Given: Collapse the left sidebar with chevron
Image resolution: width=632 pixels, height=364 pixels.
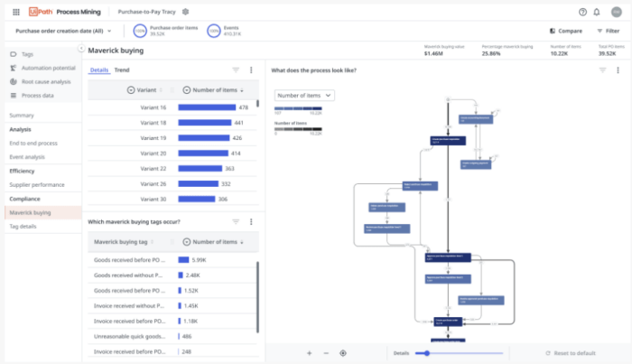Looking at the screenshot, I should [x=81, y=49].
